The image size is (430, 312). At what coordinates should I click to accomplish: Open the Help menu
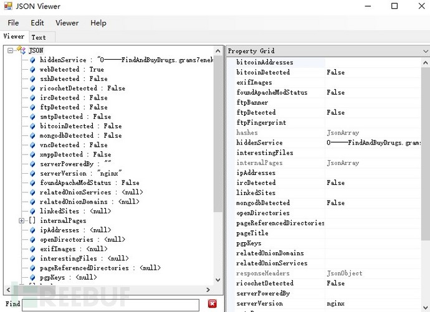[x=98, y=23]
